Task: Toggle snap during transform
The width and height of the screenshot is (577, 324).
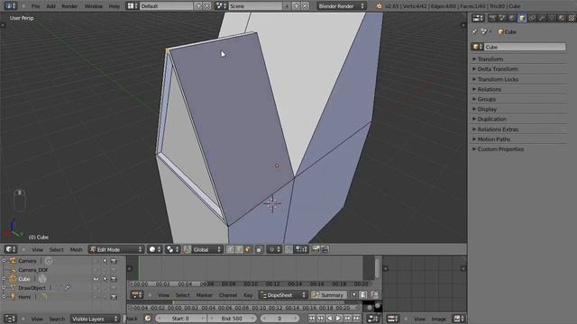Action: (x=288, y=249)
